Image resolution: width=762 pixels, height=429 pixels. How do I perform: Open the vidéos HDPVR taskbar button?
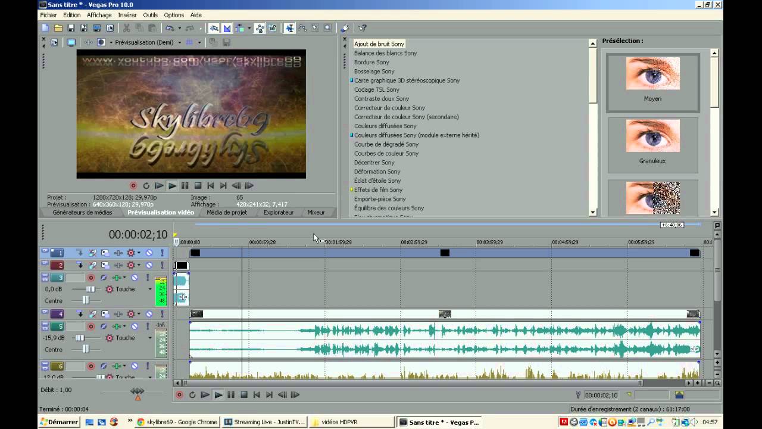pos(352,422)
